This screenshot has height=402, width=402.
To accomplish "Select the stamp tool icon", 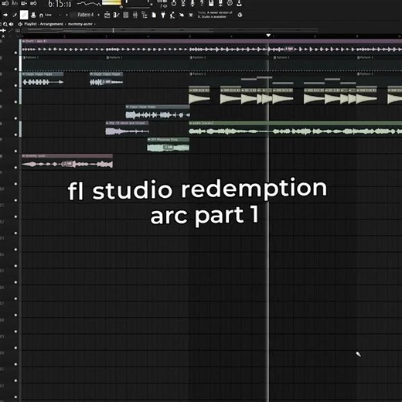I will click(33, 15).
